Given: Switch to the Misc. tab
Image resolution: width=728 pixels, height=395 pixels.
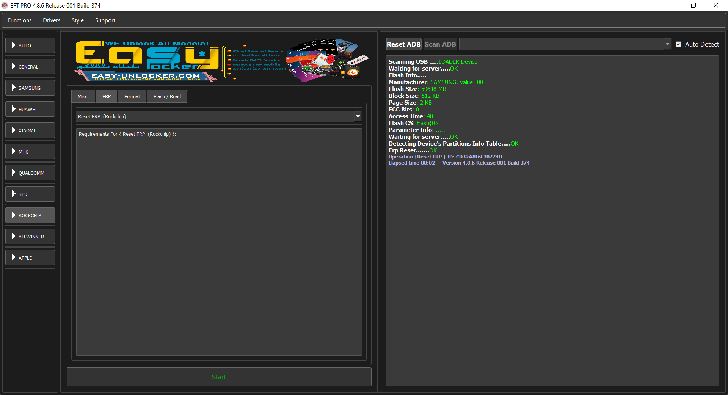Looking at the screenshot, I should coord(83,97).
